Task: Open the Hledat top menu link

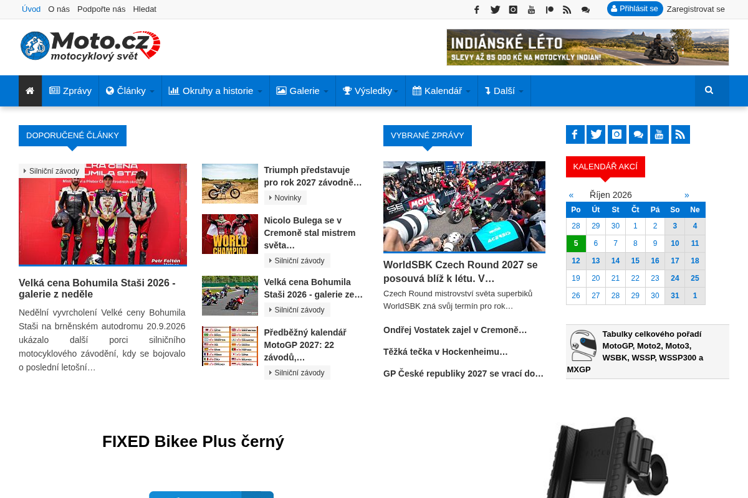Action: [145, 9]
